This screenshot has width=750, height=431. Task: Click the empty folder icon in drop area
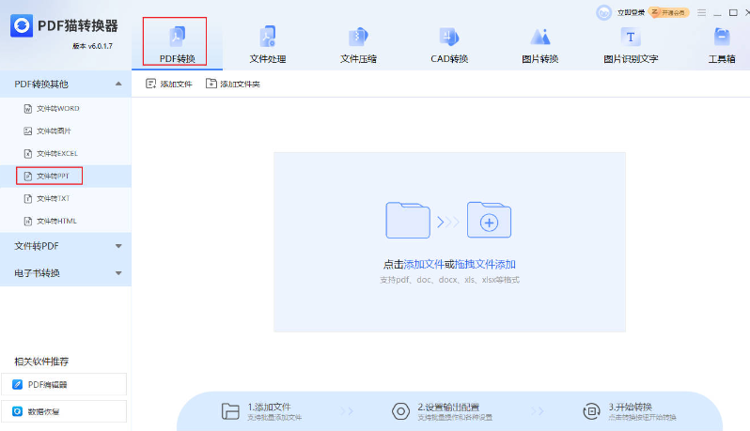[x=408, y=220]
